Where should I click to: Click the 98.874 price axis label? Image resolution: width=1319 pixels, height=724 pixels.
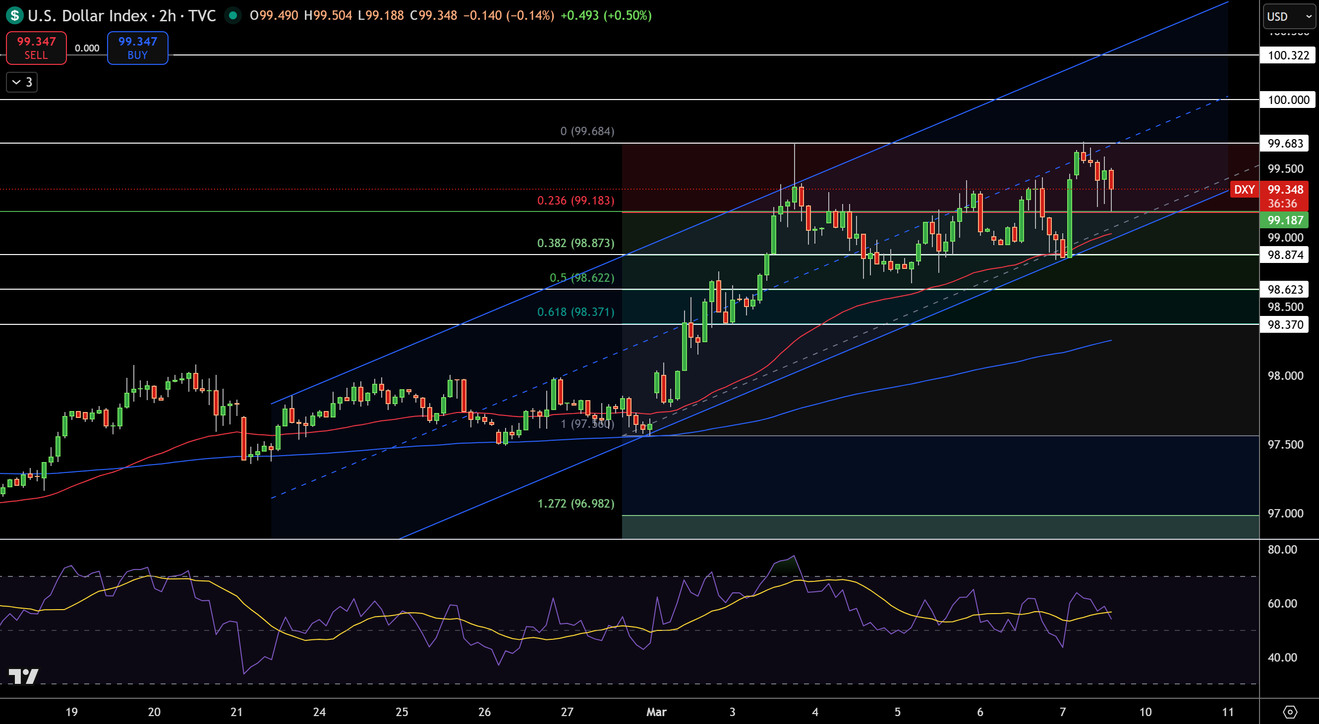(x=1285, y=255)
